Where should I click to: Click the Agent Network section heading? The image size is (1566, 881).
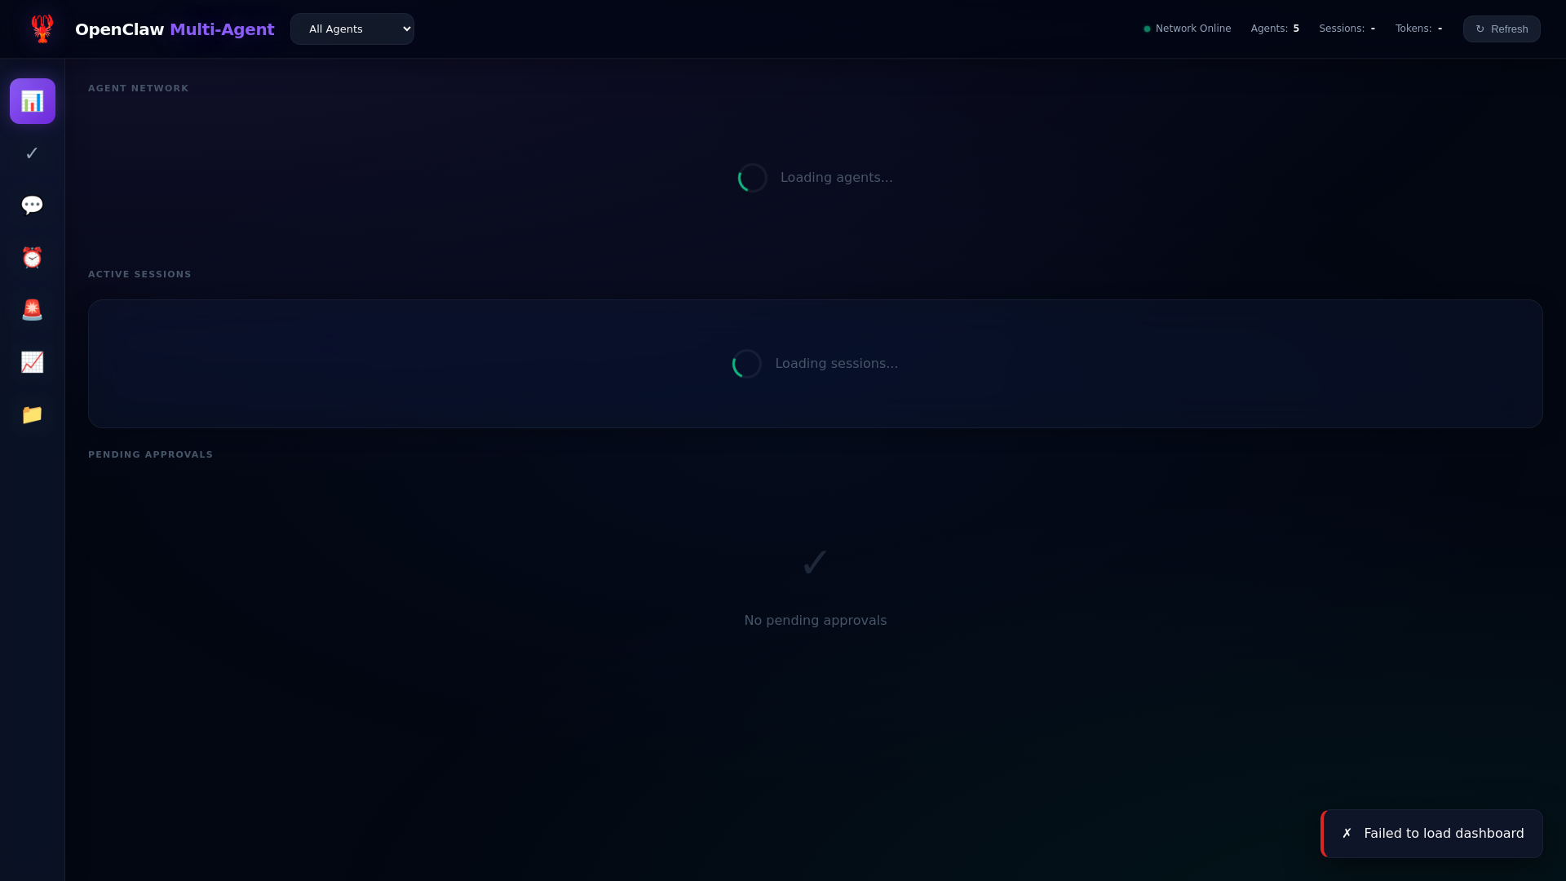139,88
